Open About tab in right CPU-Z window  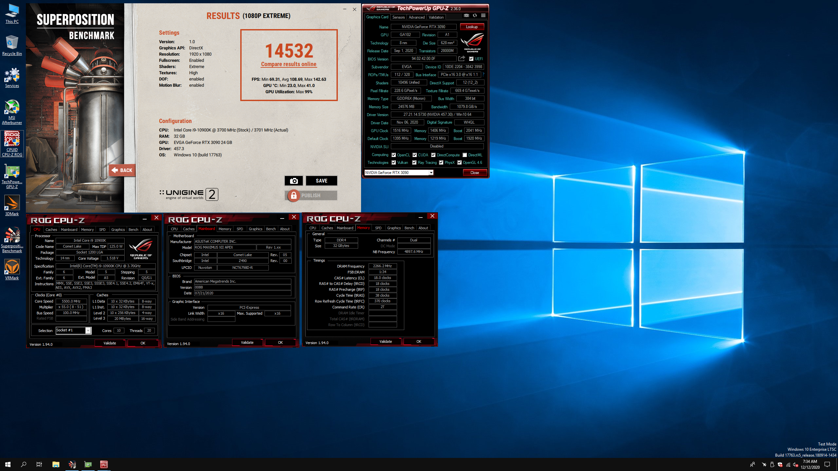423,228
